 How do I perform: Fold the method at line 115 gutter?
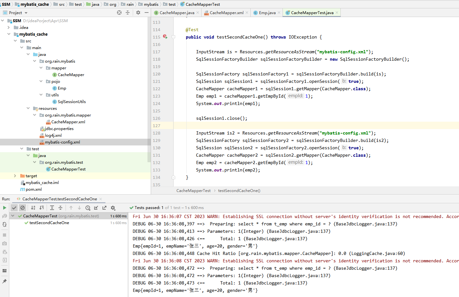click(x=174, y=37)
